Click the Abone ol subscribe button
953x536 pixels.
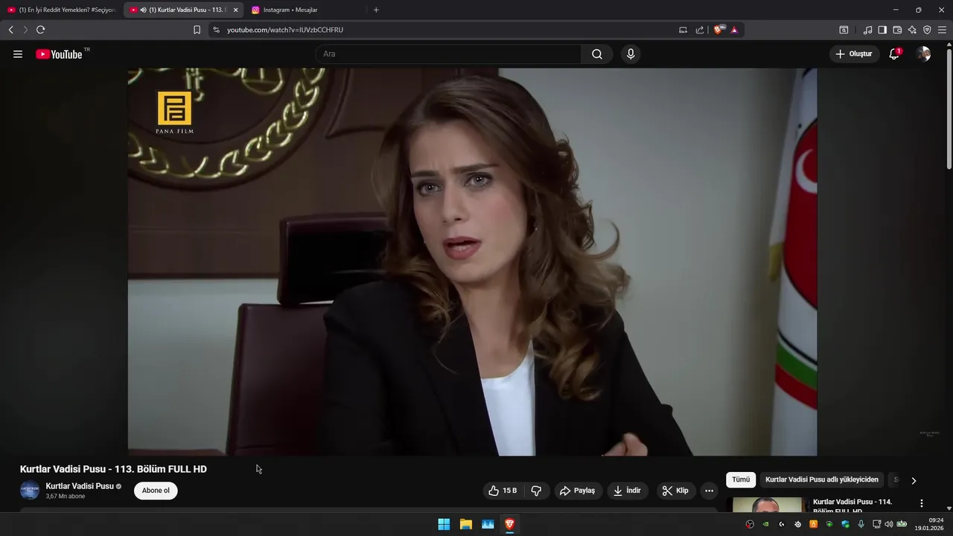coord(156,491)
